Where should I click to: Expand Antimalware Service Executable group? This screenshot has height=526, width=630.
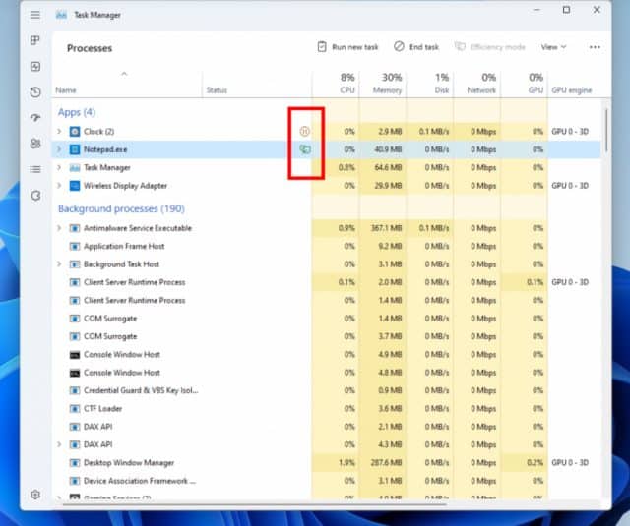pyautogui.click(x=59, y=228)
